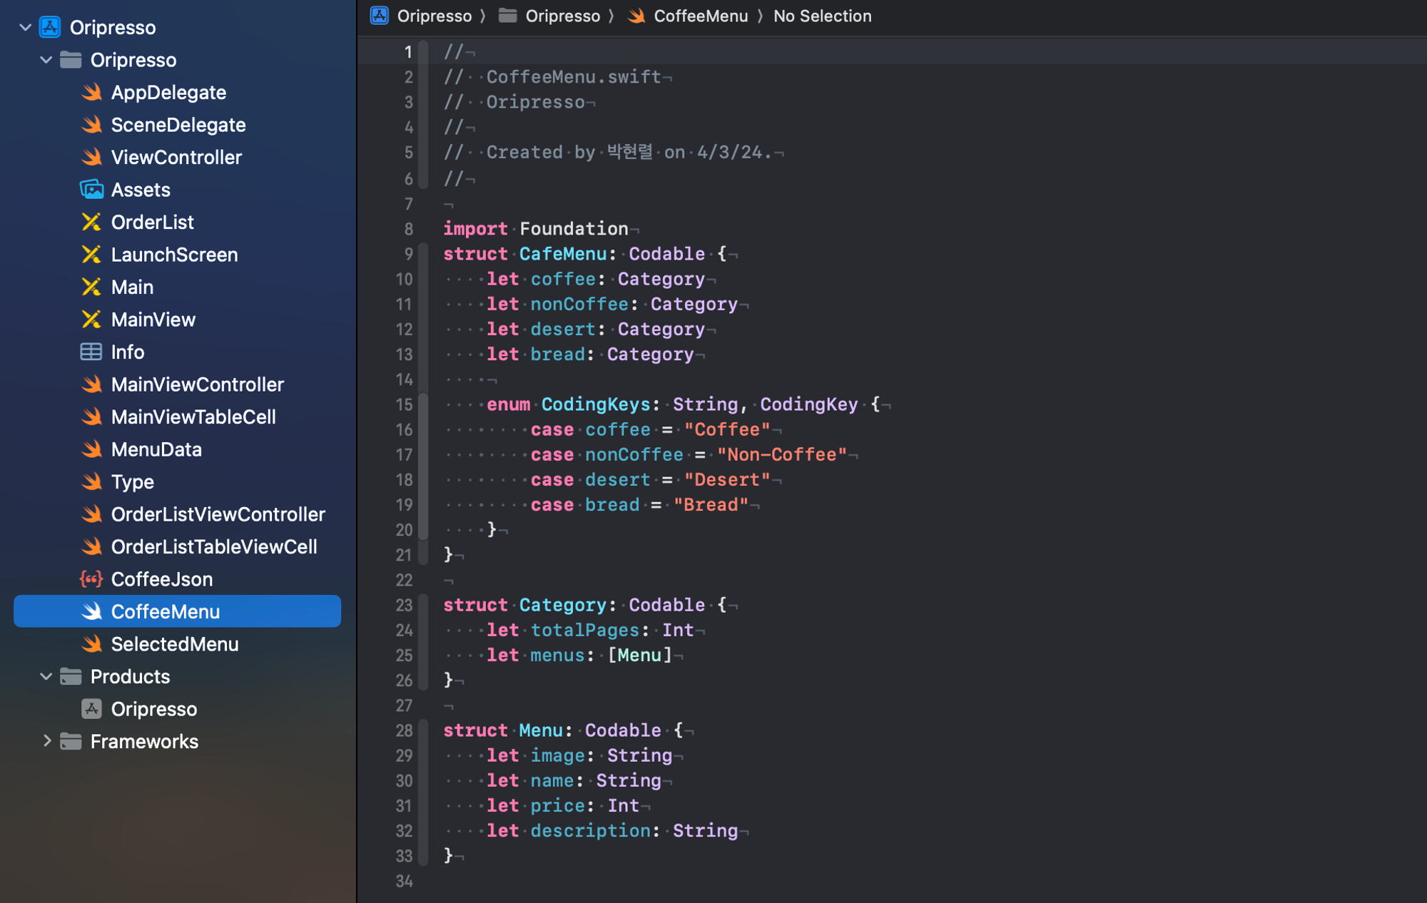Click the Oripresso product app icon
The height and width of the screenshot is (903, 1427).
click(x=91, y=709)
